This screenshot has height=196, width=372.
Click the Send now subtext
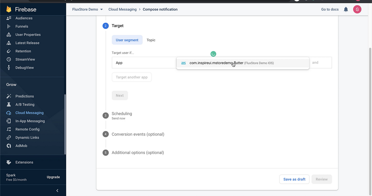pyautogui.click(x=119, y=118)
